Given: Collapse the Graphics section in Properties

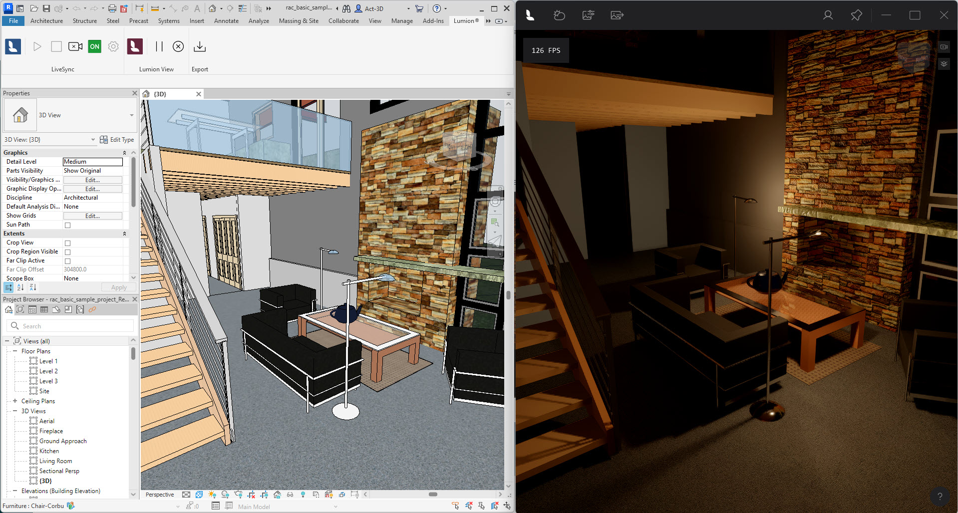Looking at the screenshot, I should pos(124,152).
